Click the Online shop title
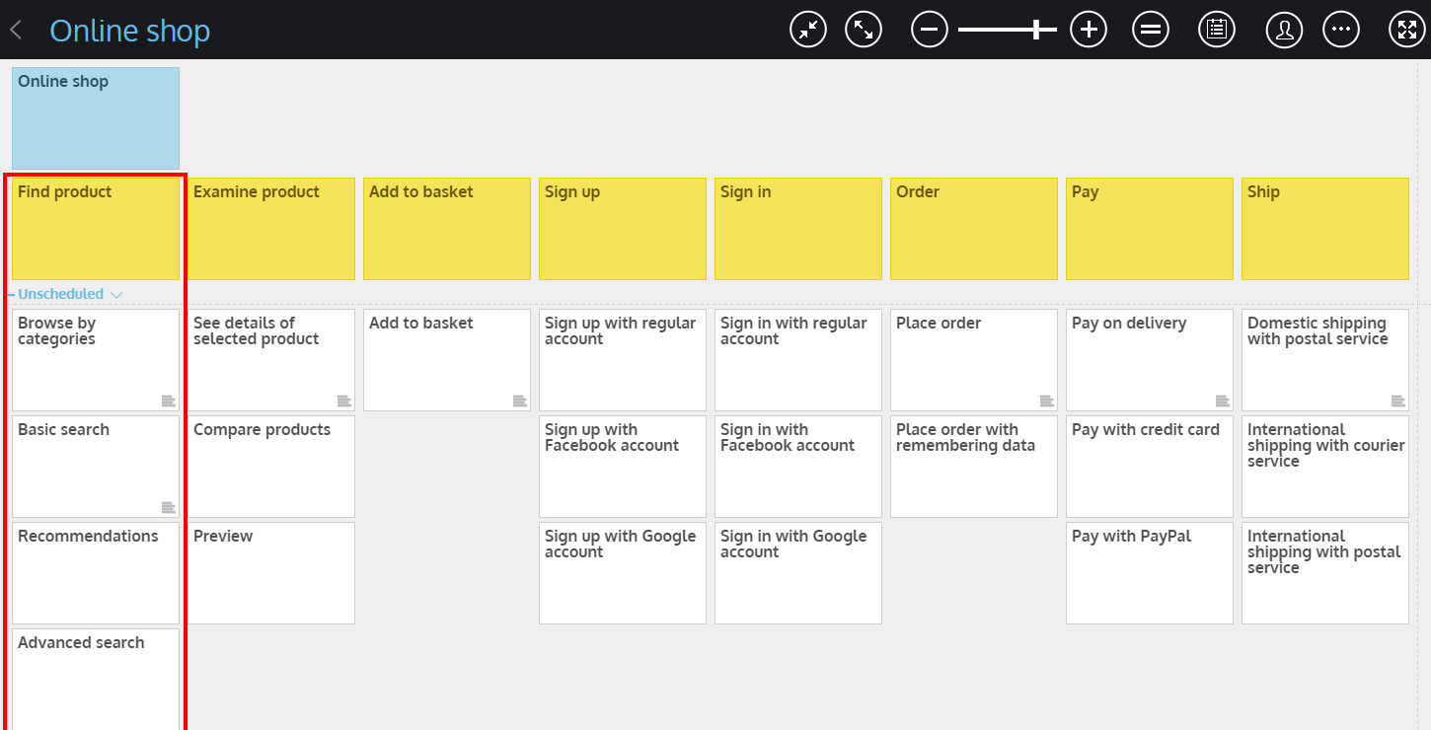Viewport: 1431px width, 730px height. [129, 31]
